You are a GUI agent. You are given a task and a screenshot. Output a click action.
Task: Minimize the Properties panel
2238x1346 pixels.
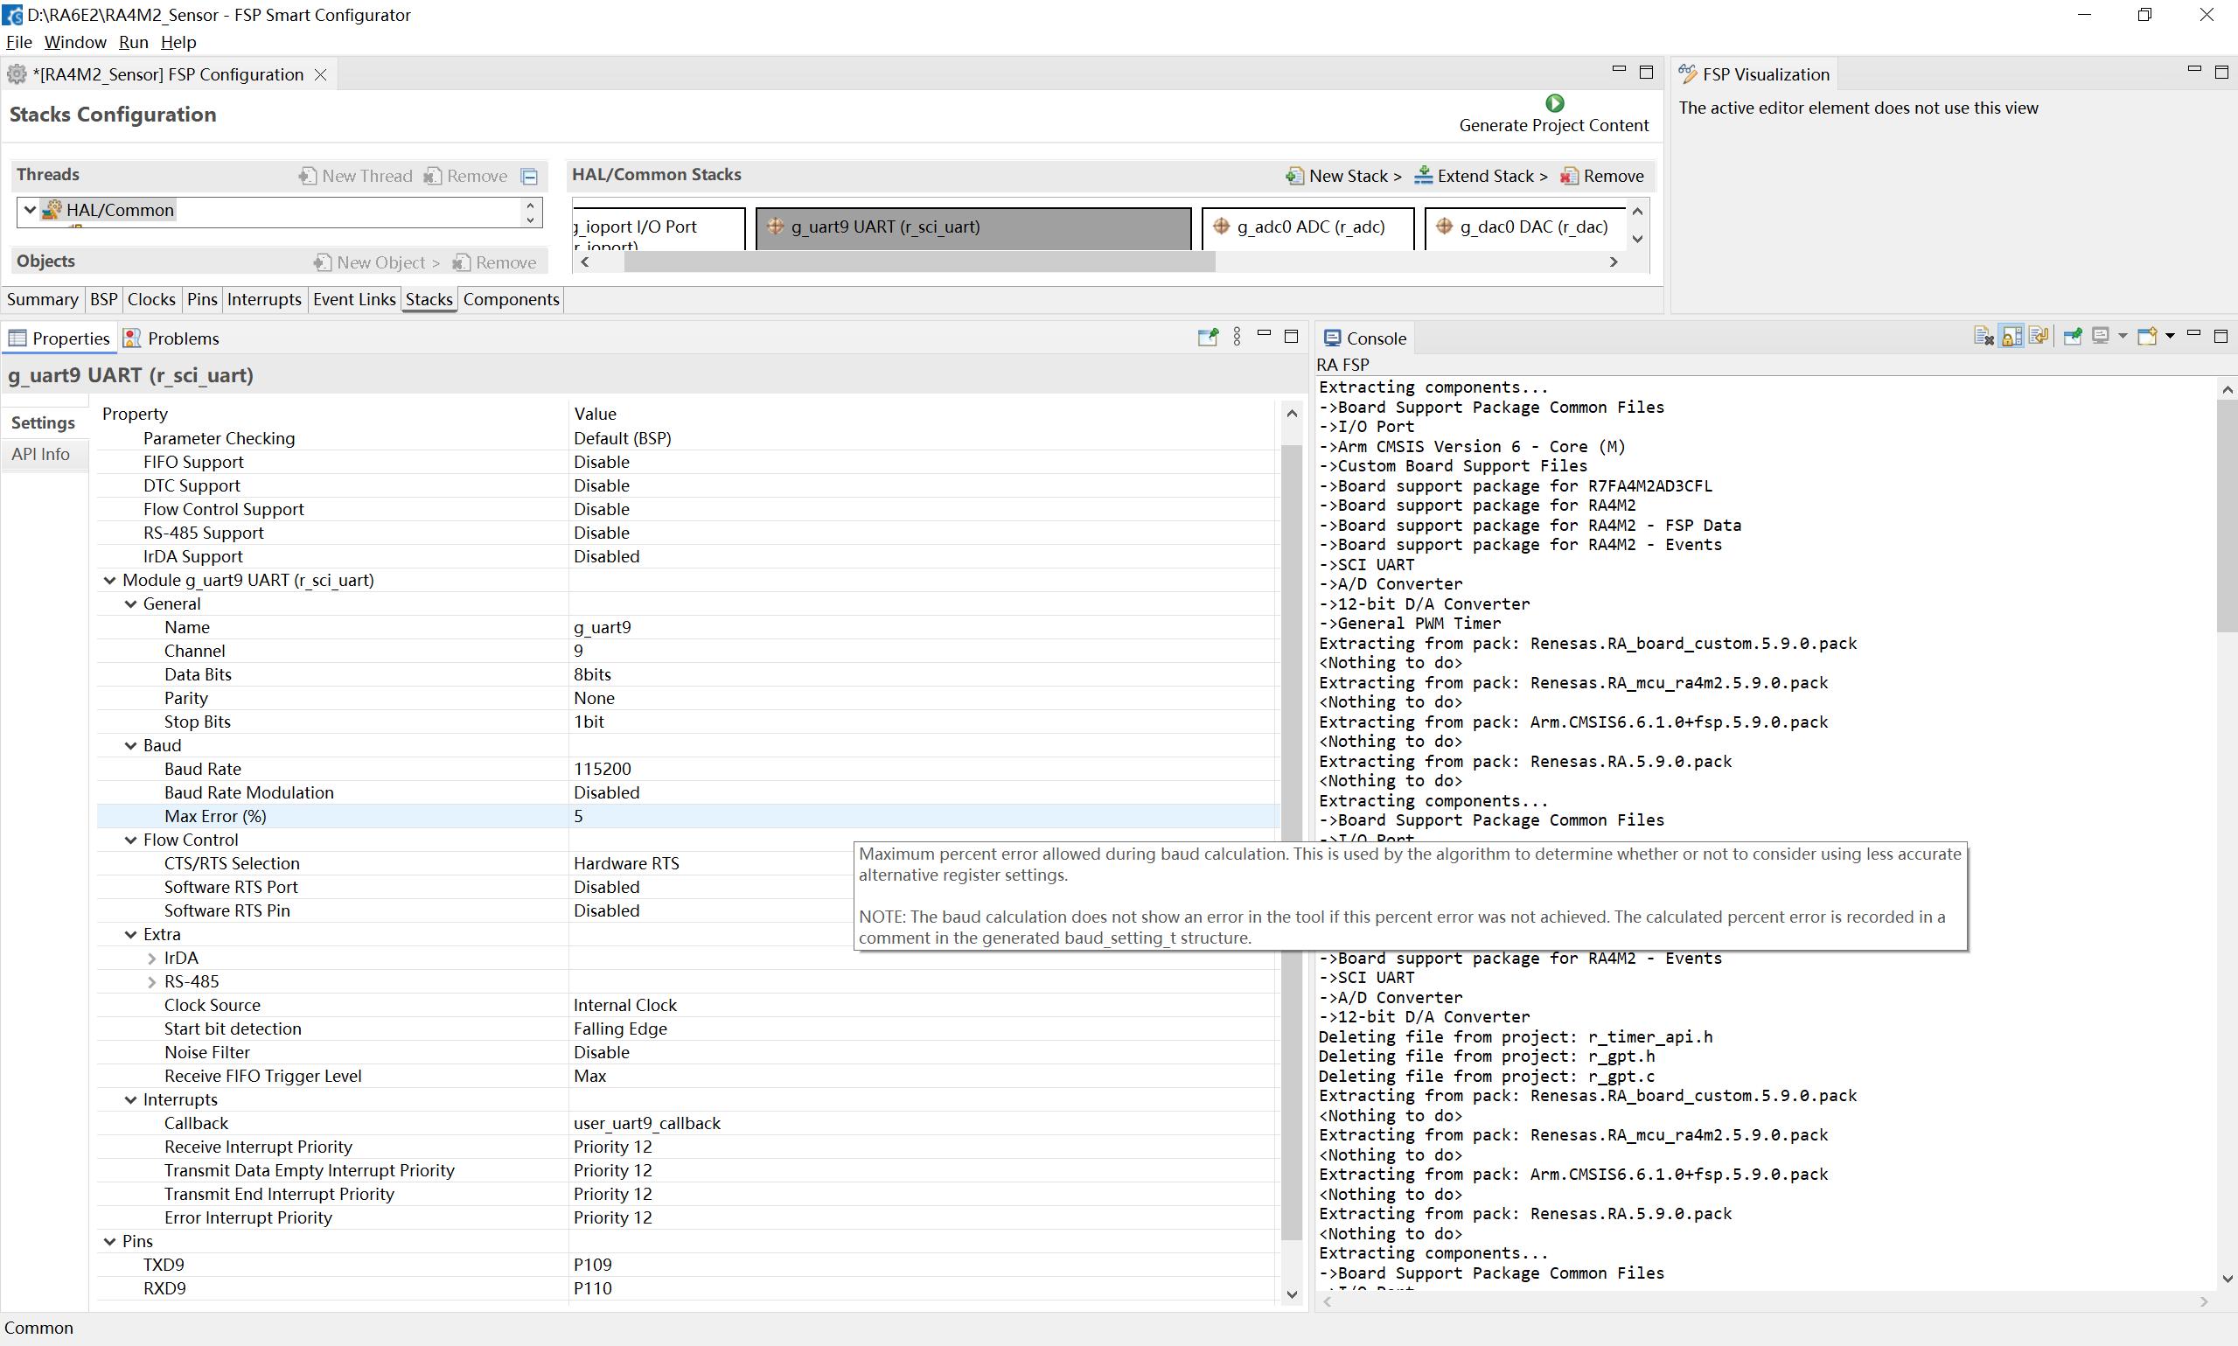pos(1264,335)
